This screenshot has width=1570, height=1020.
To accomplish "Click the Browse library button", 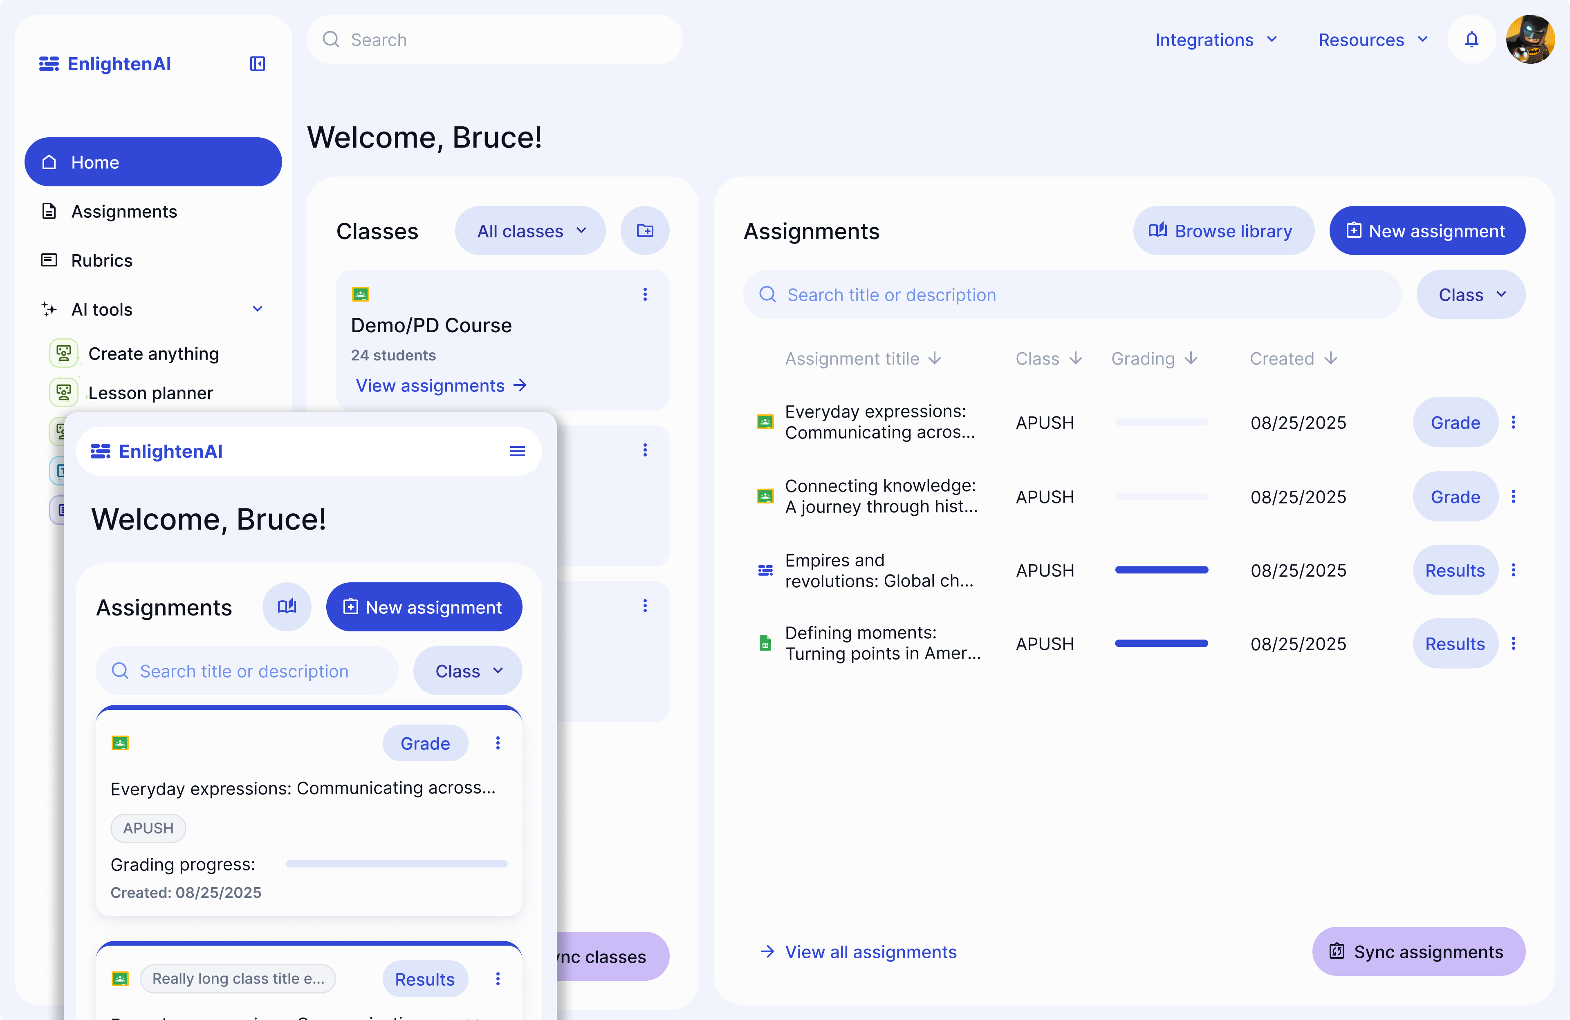I will (x=1223, y=231).
